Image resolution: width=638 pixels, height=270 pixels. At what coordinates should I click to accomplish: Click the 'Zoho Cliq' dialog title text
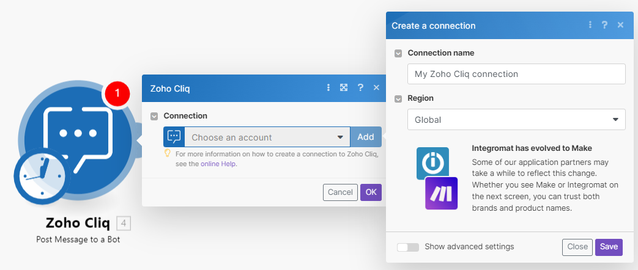coord(170,88)
